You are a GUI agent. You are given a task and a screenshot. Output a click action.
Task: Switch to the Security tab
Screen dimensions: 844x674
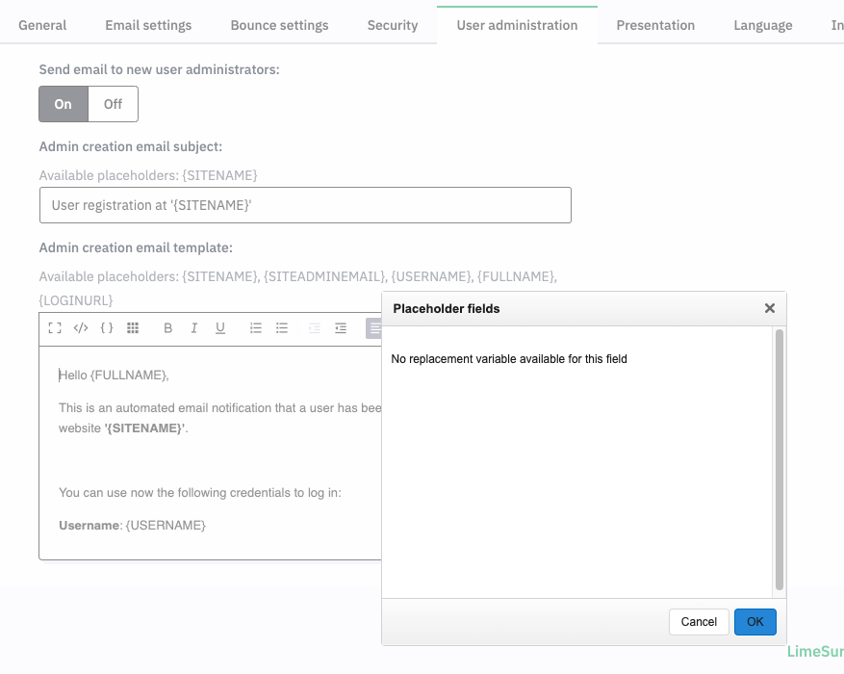tap(393, 25)
